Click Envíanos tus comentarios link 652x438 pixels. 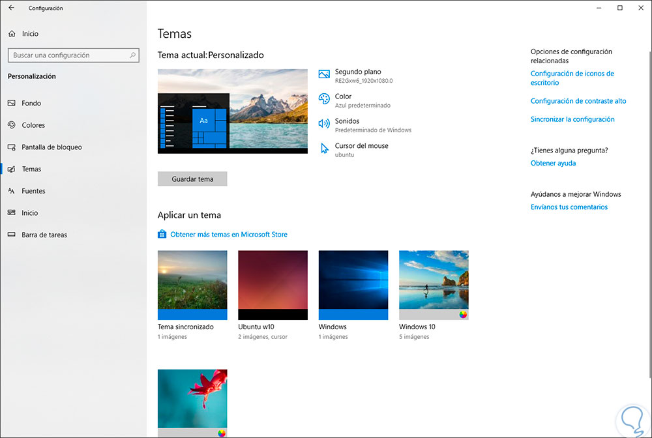click(x=569, y=207)
